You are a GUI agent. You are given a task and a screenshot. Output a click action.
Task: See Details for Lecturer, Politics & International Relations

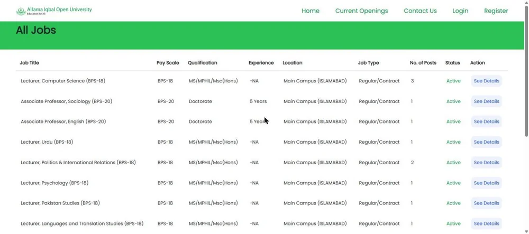tap(487, 162)
